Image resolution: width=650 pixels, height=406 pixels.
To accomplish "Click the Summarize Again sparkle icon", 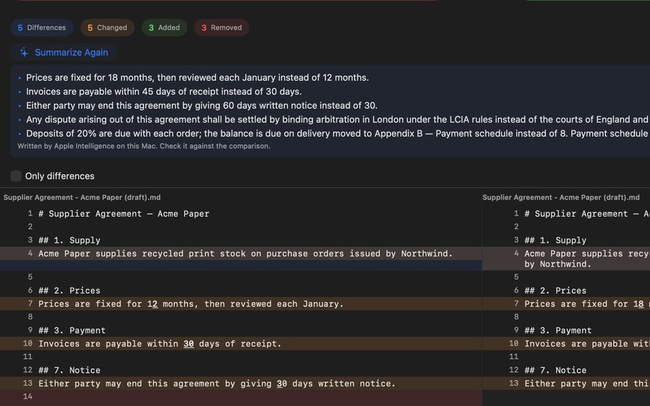I will pyautogui.click(x=24, y=52).
